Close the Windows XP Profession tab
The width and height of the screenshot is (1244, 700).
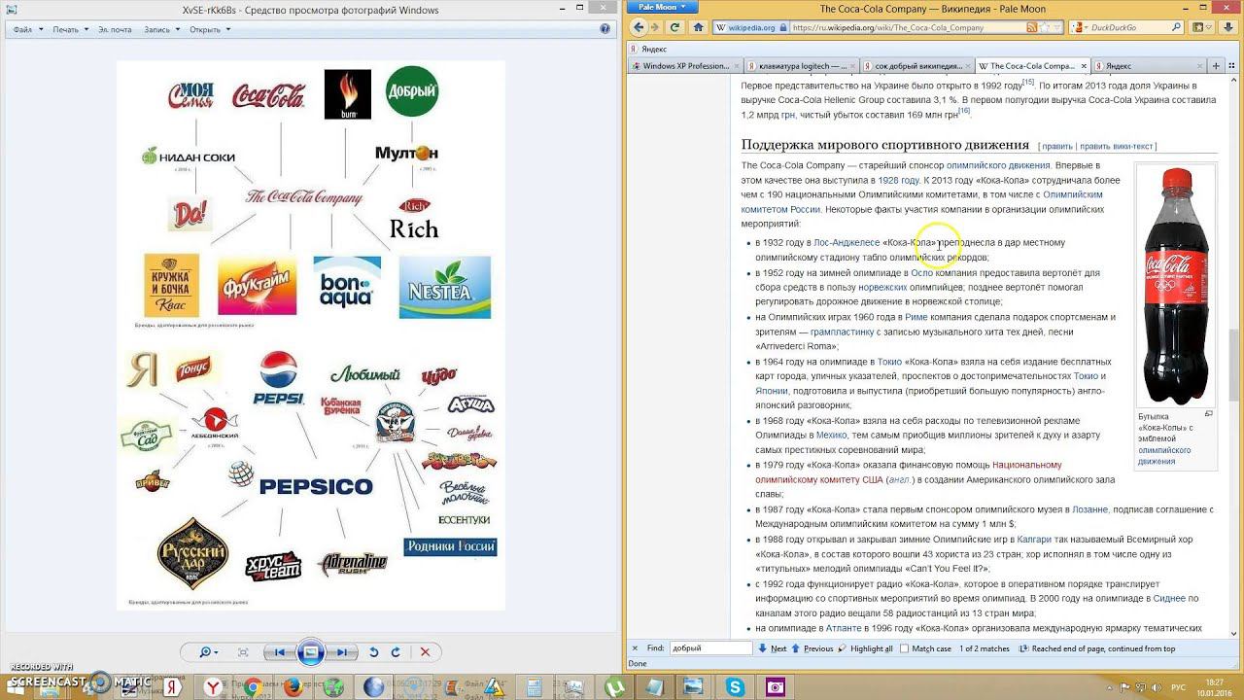pos(736,66)
